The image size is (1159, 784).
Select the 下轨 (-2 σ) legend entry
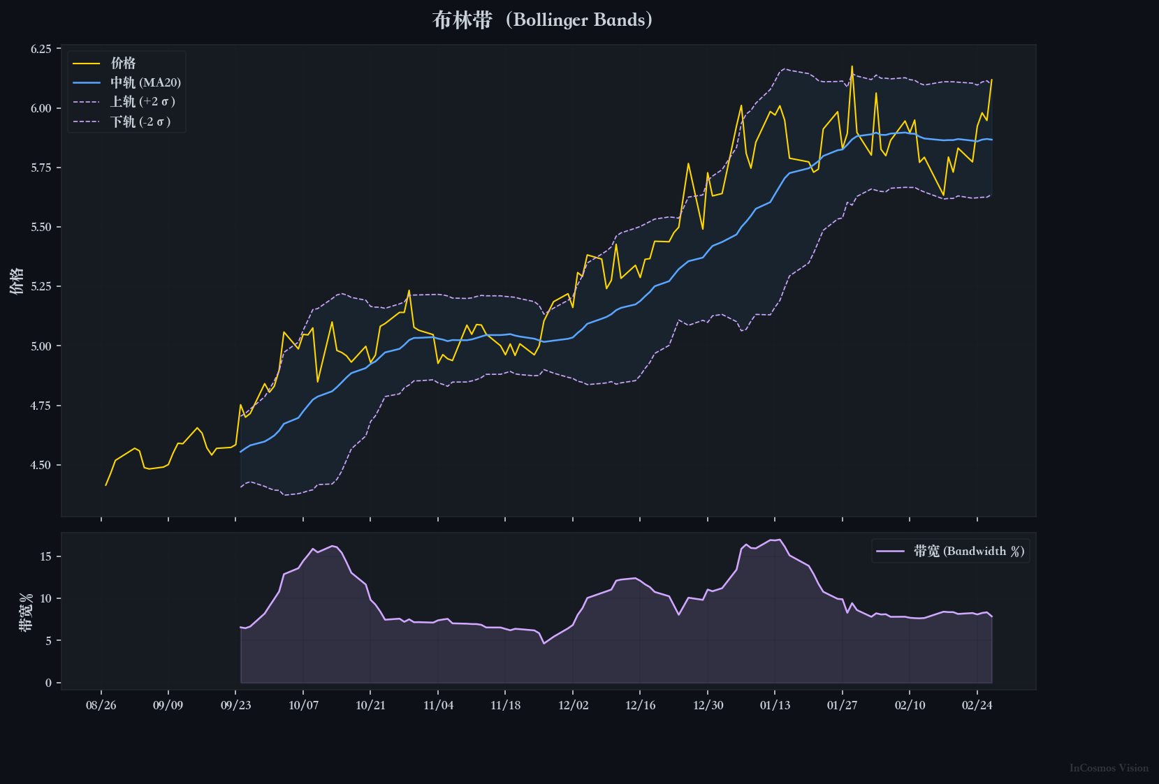122,122
